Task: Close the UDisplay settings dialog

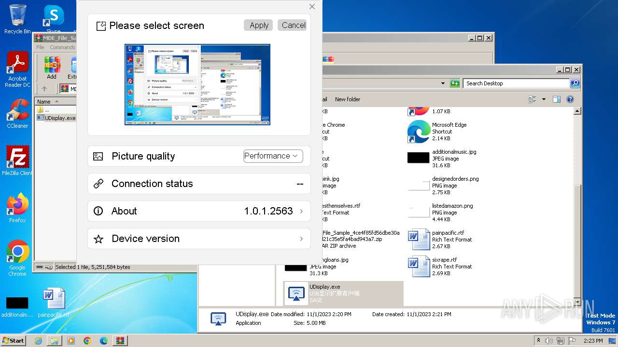Action: point(312,7)
